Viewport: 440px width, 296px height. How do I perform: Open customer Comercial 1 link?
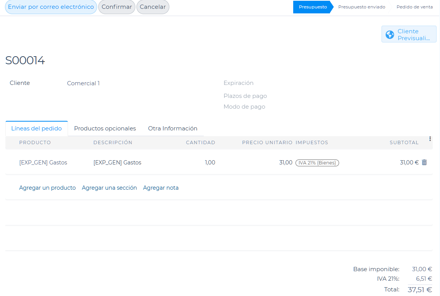(x=83, y=83)
